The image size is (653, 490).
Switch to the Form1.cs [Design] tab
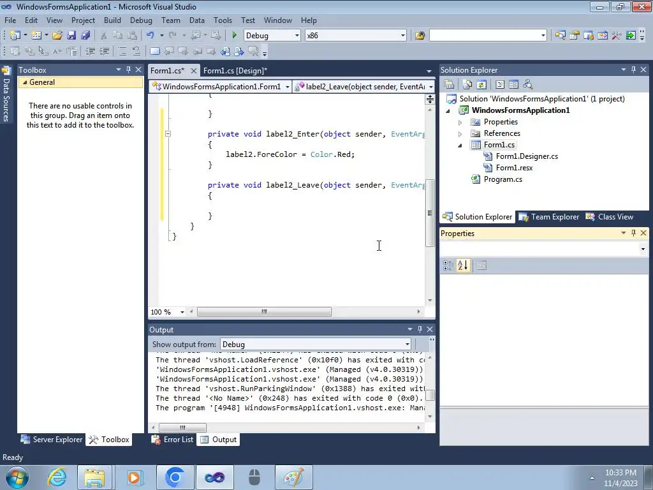235,70
